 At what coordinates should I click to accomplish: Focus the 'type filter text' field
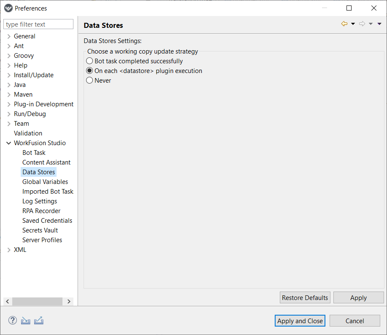pos(38,24)
